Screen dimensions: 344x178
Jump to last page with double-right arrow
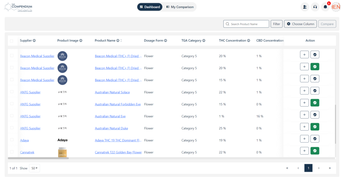click(x=330, y=168)
